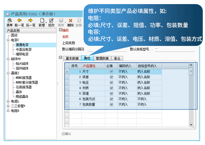Switch to the 基本数据 tab
The width and height of the screenshot is (205, 145).
pyautogui.click(x=72, y=59)
